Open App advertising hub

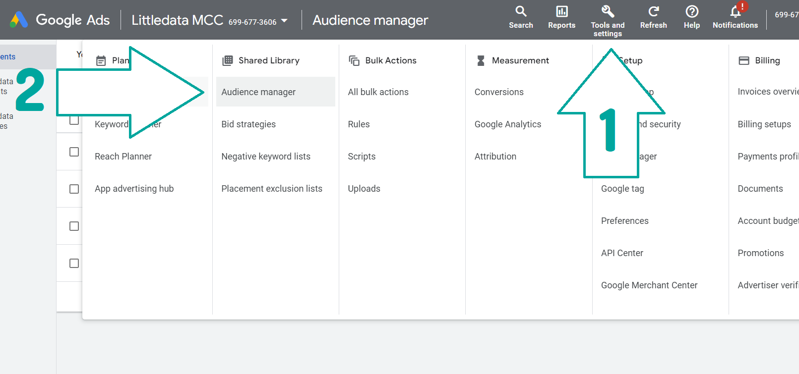134,189
